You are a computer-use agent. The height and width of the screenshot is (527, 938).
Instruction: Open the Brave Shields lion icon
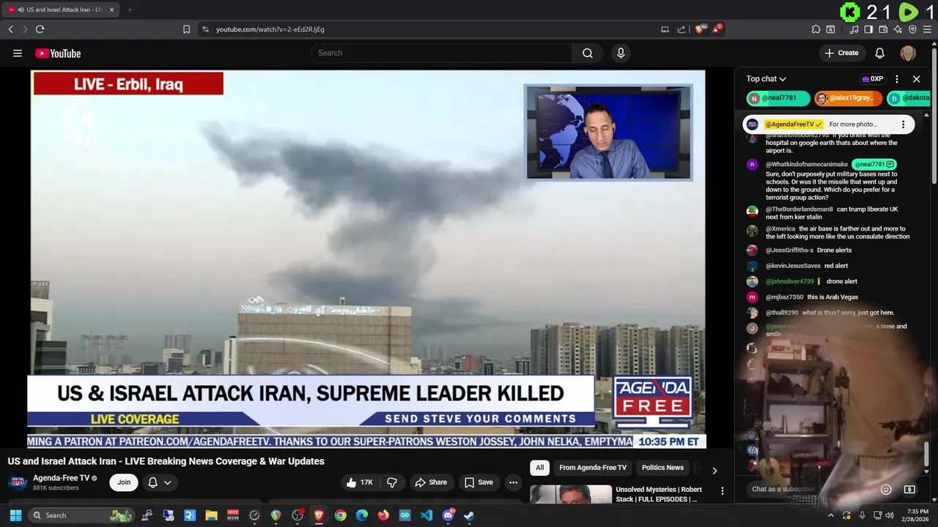coord(700,29)
